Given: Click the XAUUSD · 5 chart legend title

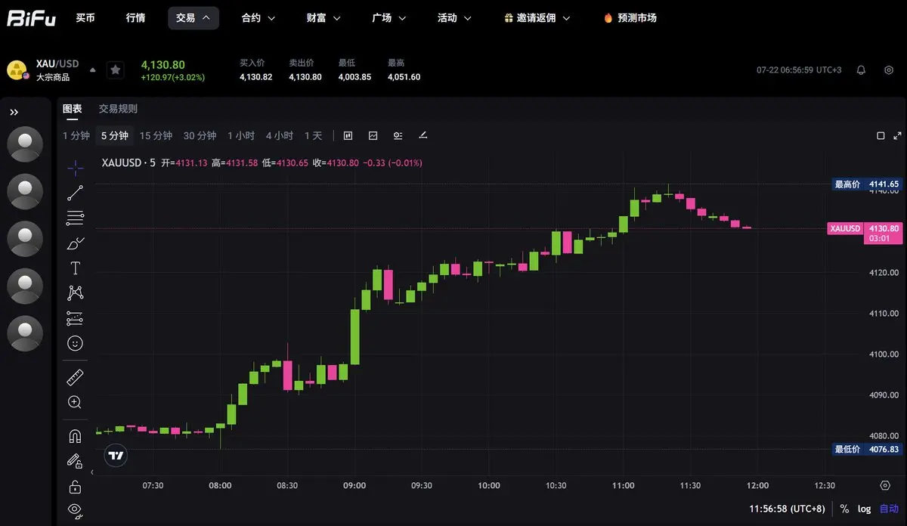Looking at the screenshot, I should pos(128,162).
